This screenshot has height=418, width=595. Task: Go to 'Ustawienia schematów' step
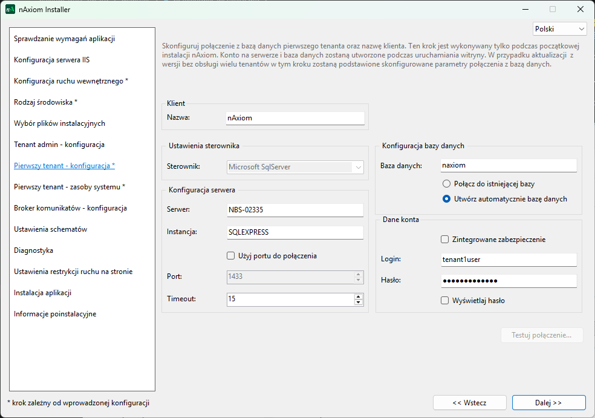50,229
